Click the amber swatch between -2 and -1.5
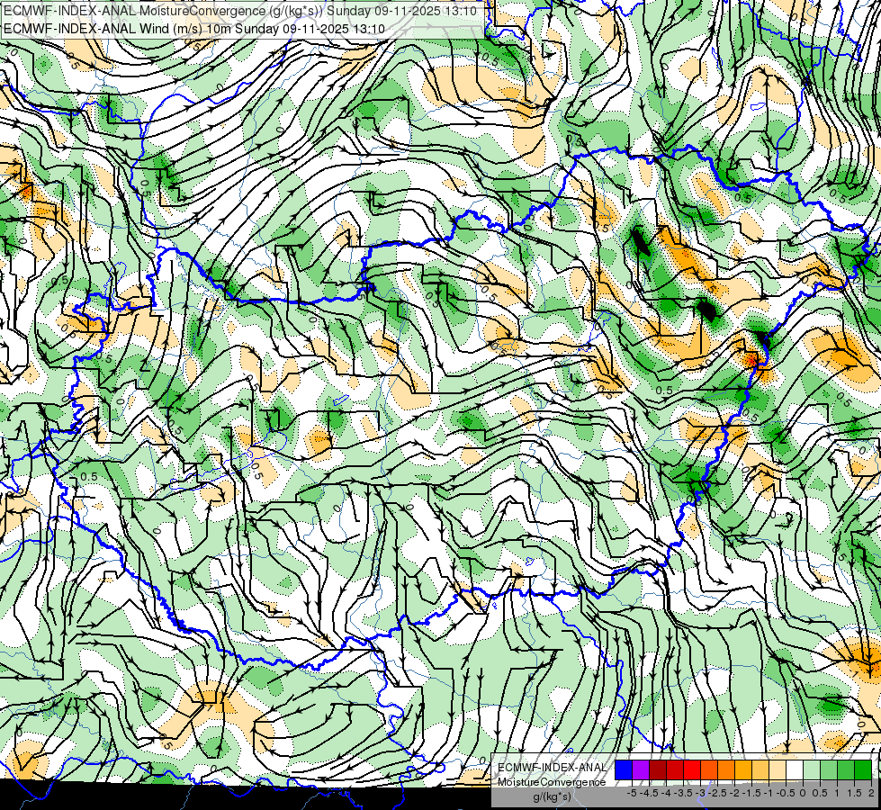This screenshot has width=881, height=810. (x=743, y=770)
